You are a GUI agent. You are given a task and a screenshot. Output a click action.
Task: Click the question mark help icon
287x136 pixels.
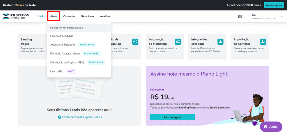[265, 127]
